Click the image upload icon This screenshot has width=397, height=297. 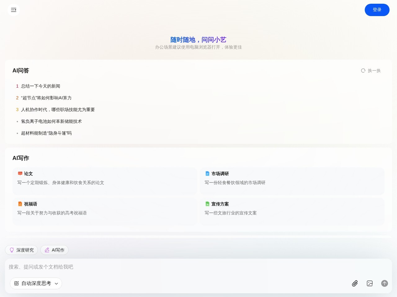(370, 283)
